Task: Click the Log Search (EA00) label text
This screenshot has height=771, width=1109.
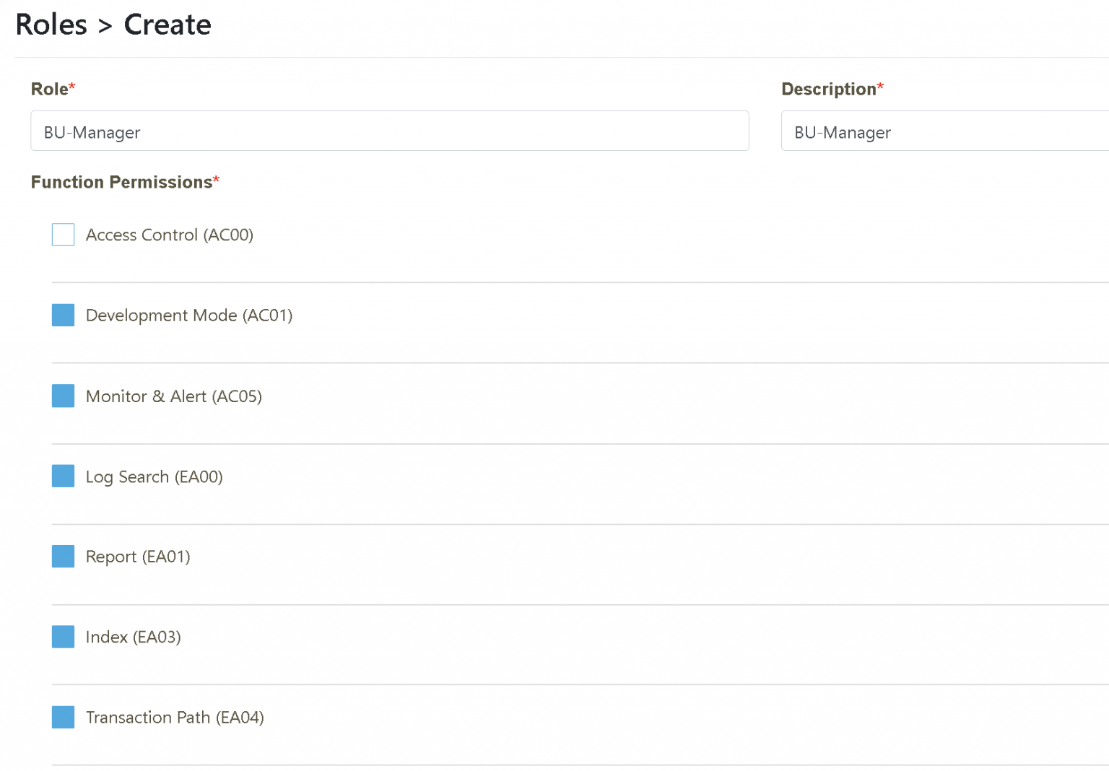Action: 155,477
